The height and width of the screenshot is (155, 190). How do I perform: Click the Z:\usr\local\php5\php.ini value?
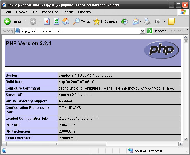[78, 119]
